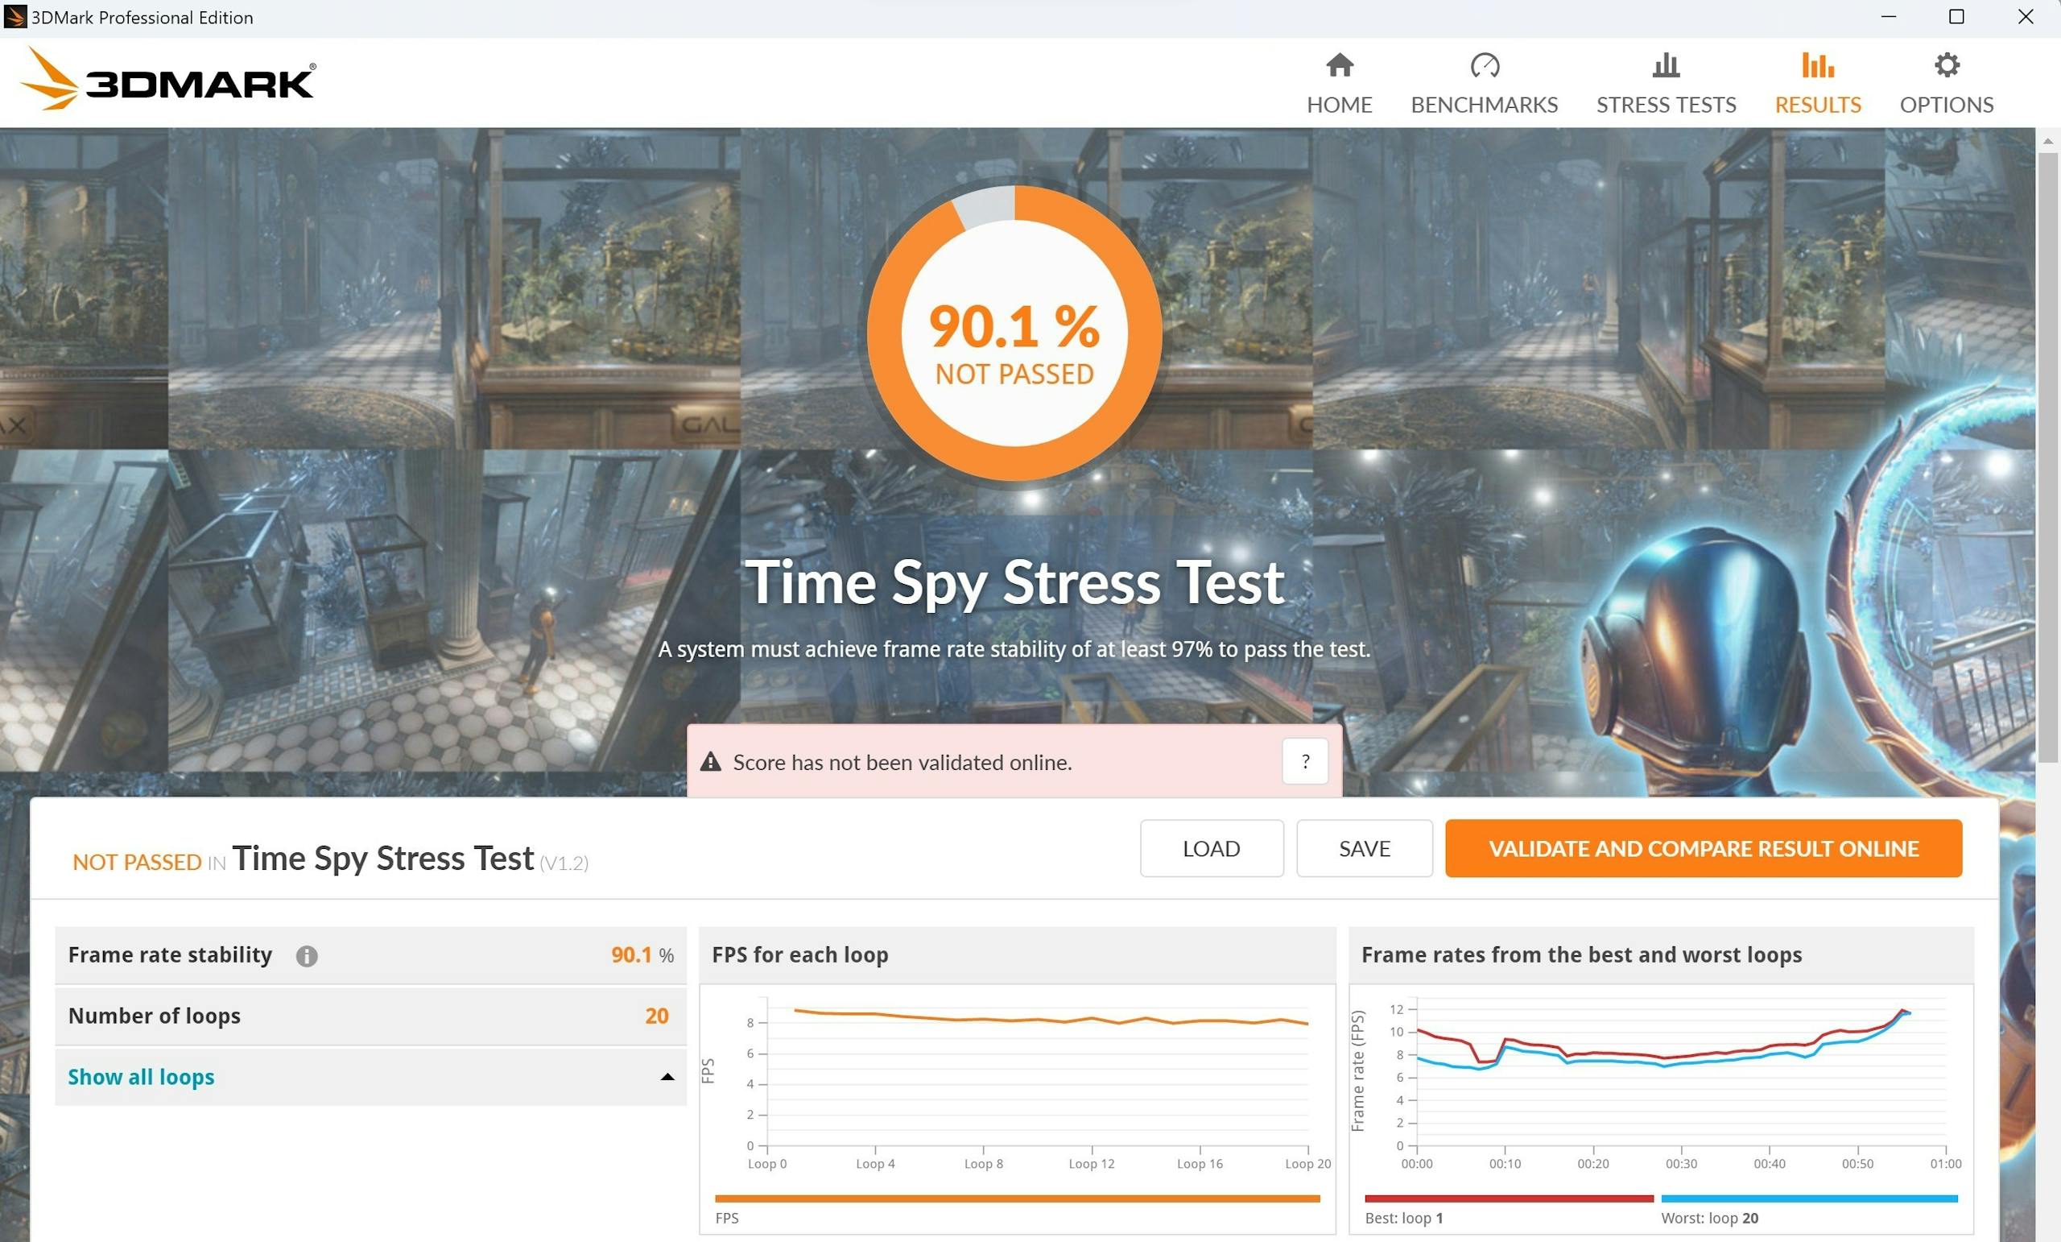
Task: Click the 3DMark logo
Action: coord(167,81)
